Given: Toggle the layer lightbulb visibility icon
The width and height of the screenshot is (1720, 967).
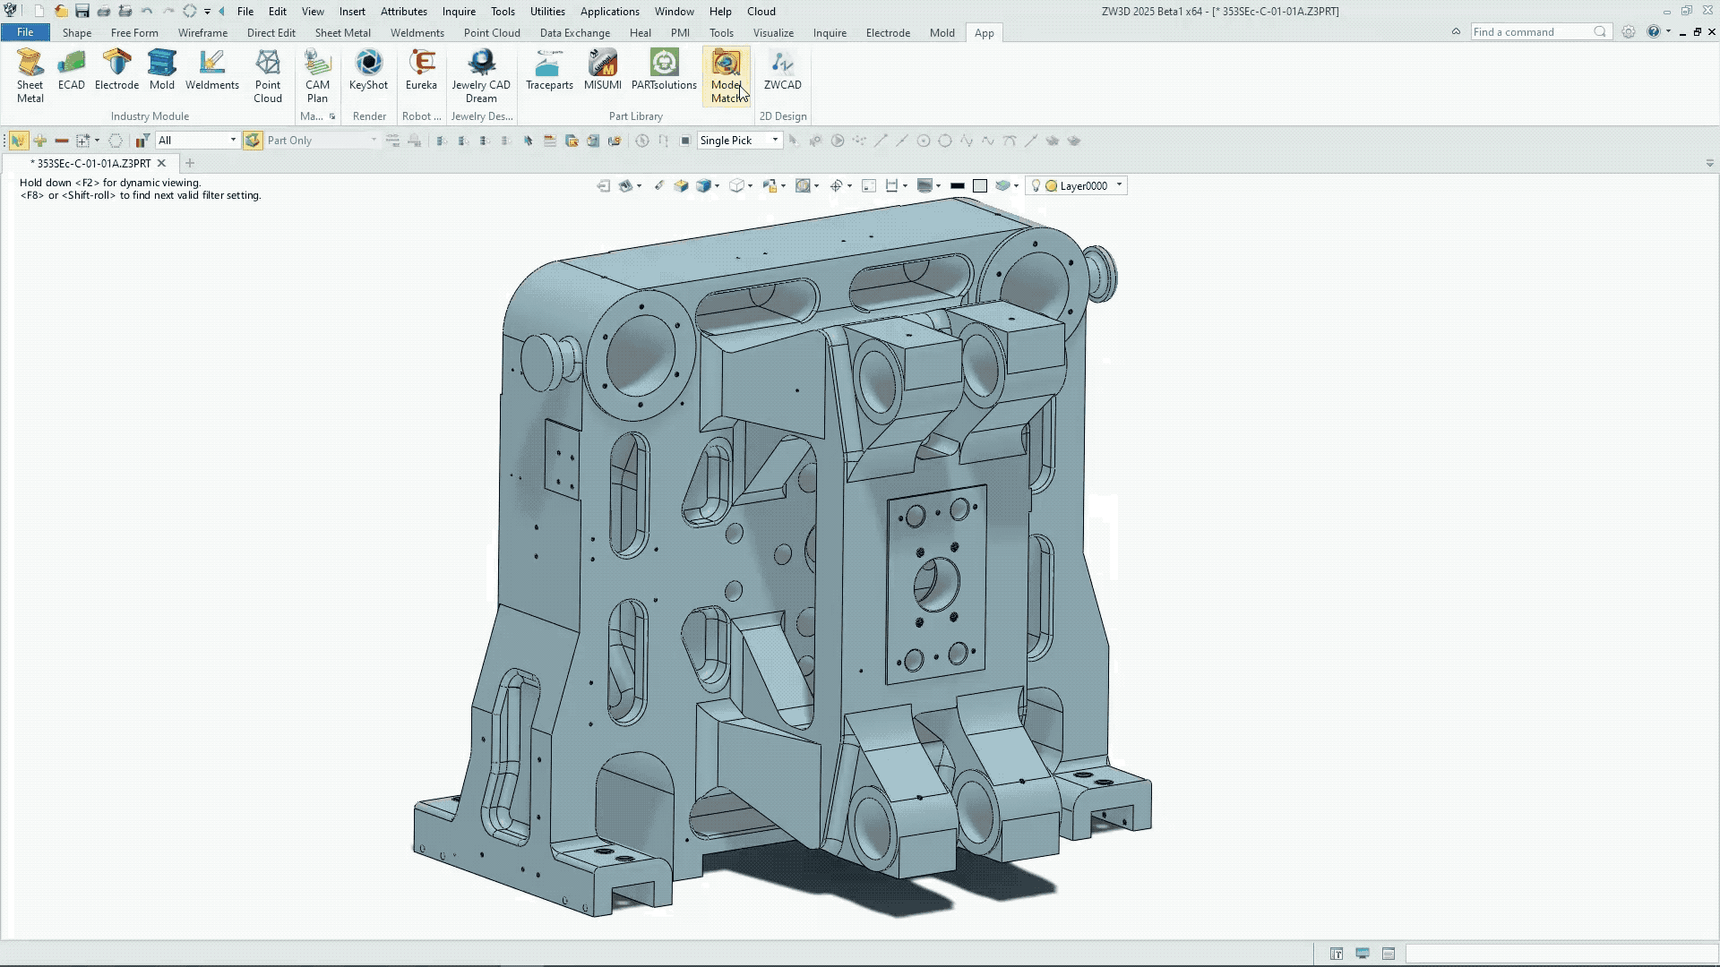Looking at the screenshot, I should click(x=1036, y=186).
